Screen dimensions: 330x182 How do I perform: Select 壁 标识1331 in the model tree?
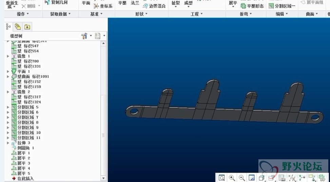click(26, 66)
